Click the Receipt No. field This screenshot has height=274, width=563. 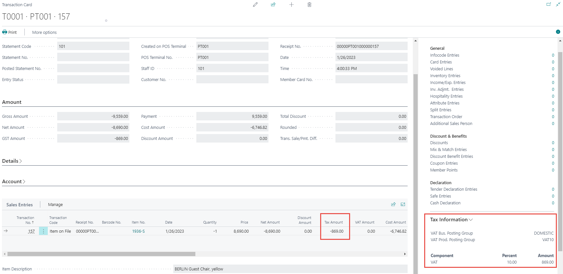pos(371,47)
